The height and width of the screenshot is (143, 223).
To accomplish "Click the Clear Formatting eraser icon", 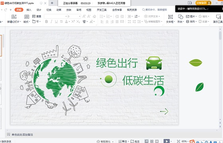I will point(94,16).
